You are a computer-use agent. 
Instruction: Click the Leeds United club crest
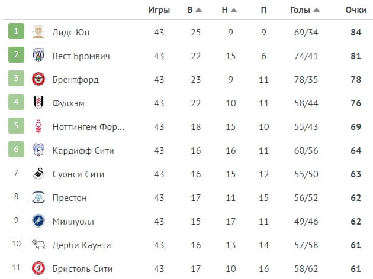(x=38, y=32)
